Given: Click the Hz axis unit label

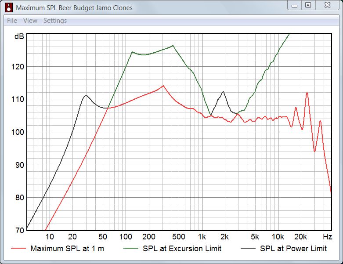Looking at the screenshot, I should pos(328,237).
